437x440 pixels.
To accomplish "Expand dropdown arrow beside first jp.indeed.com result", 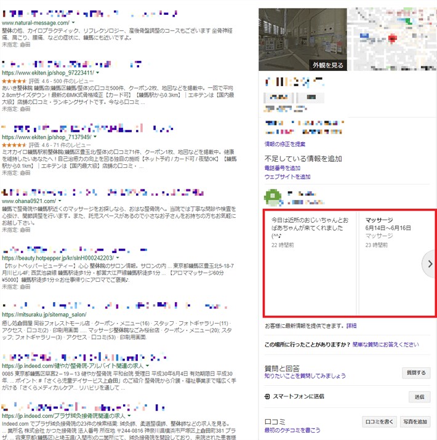I will click(147, 366).
